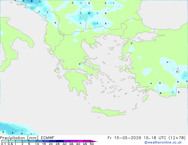Pick the legend swatch between 0.1 and 0.5
The height and width of the screenshot is (145, 188).
click(5, 141)
